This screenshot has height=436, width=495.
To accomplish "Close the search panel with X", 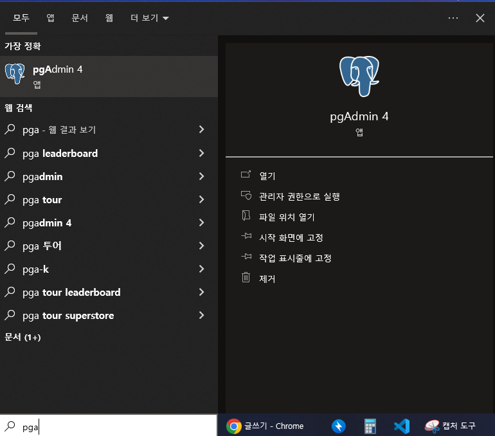I will pos(480,18).
